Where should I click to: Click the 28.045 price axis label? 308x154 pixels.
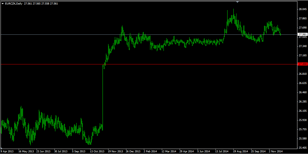click(x=302, y=9)
